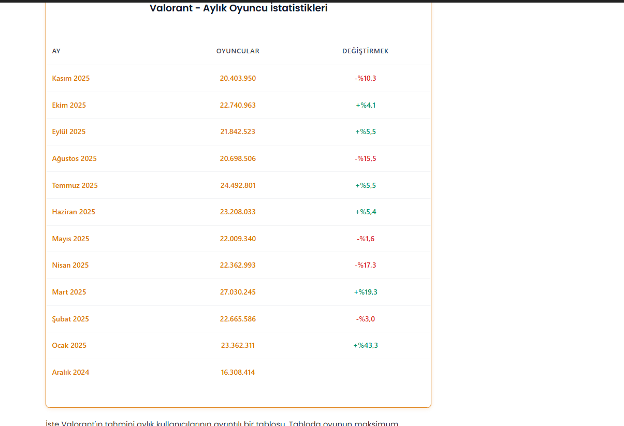Click player count 22.740.963
The width and height of the screenshot is (624, 426).
(238, 105)
